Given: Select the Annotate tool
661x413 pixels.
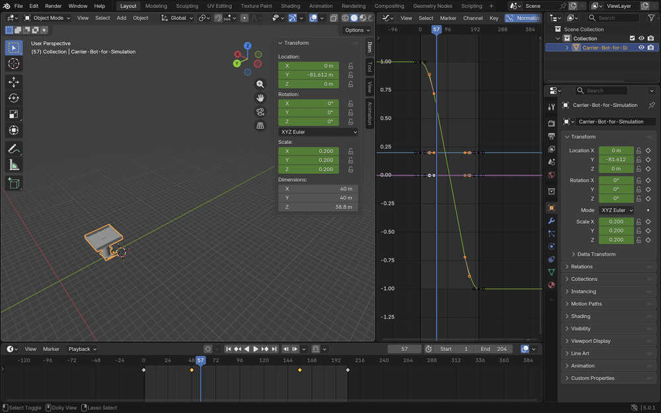Looking at the screenshot, I should tap(13, 148).
